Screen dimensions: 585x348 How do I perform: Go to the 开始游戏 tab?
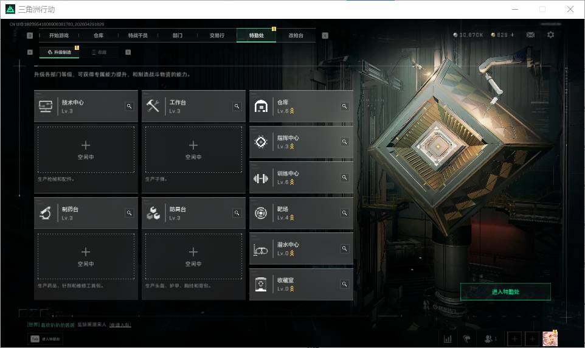59,35
